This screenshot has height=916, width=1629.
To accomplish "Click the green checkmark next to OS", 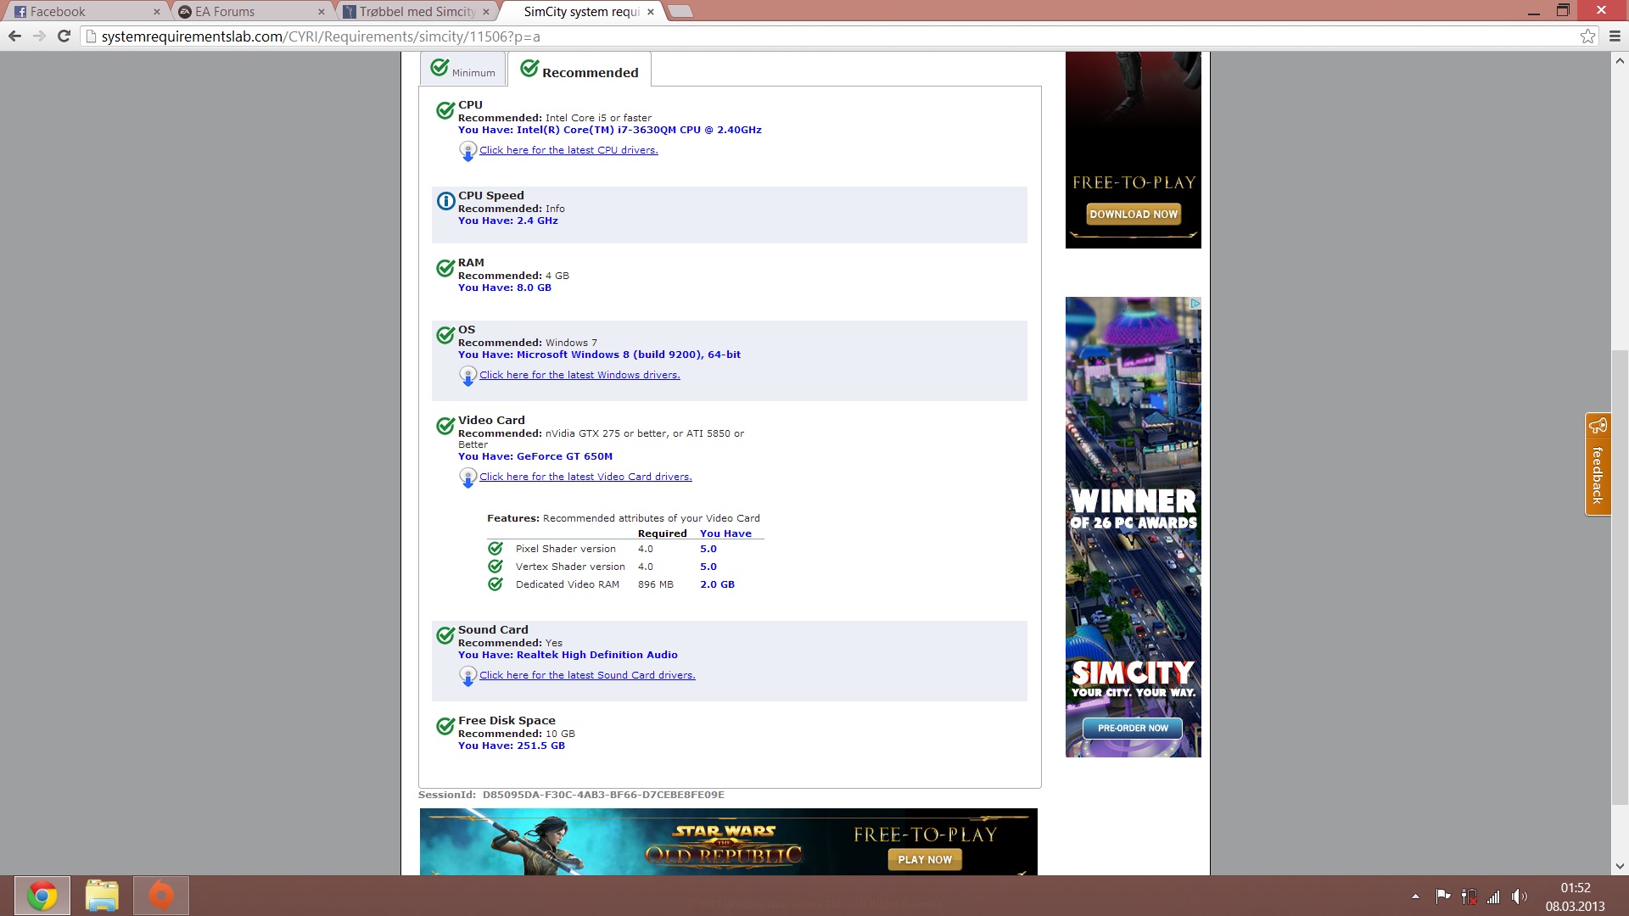I will [445, 335].
